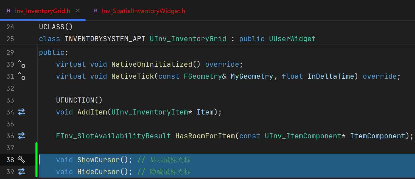
Task: Click the HideCursor function name
Action: (x=99, y=172)
